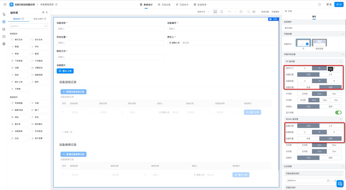346x190 pixels.
Task: Click the search magnifier in the toolbar
Action: 249,12
